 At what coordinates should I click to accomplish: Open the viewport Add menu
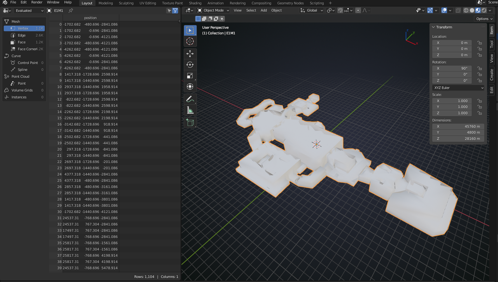tap(264, 10)
